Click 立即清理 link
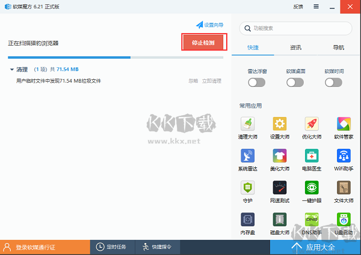This screenshot has width=361, height=255. click(212, 81)
